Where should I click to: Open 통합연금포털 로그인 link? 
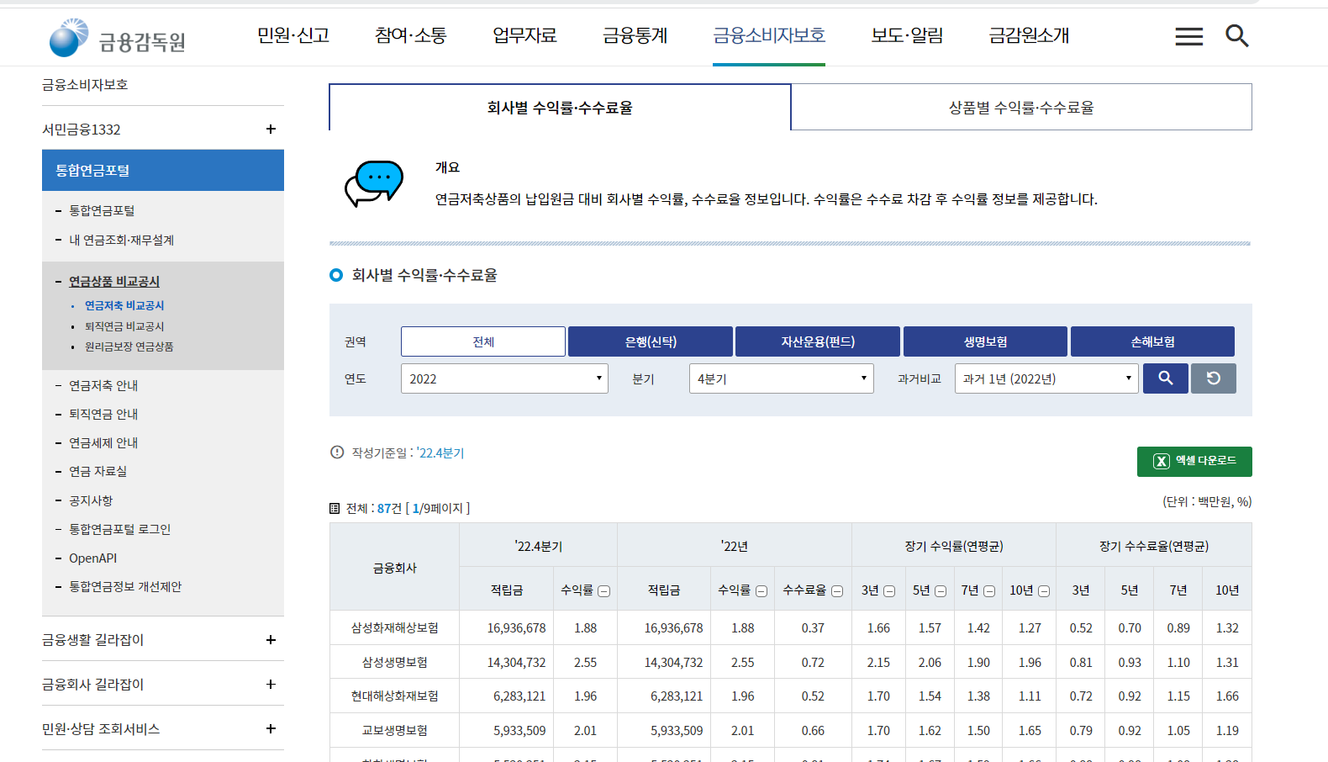(x=119, y=529)
